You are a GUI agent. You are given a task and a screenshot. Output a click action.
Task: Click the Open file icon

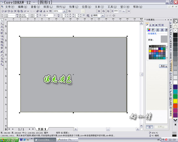[6, 11]
